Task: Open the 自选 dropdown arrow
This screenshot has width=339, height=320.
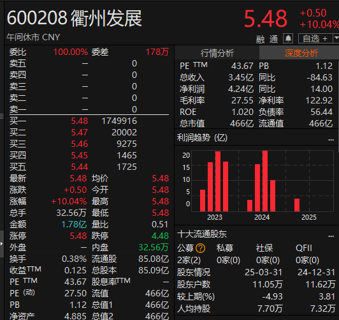Action: pos(336,38)
